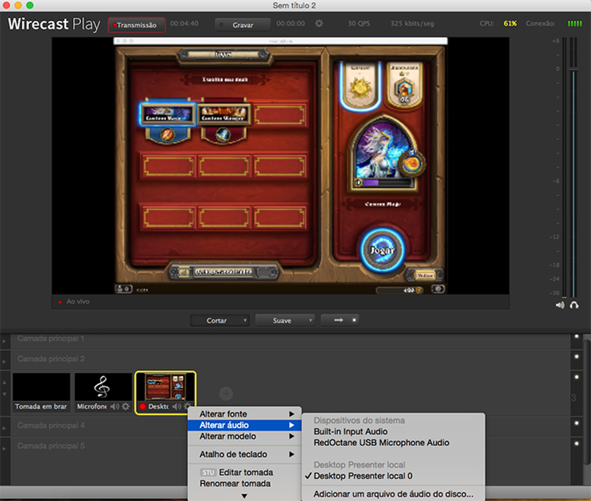Viewport: 591px width, 501px height.
Task: Select Desktop Presenter local 0 audio
Action: pos(393,476)
